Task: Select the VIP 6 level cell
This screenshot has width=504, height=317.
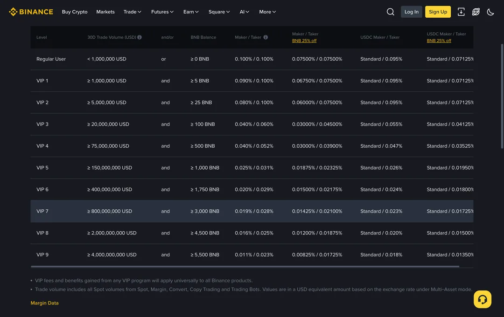Action: pos(42,189)
